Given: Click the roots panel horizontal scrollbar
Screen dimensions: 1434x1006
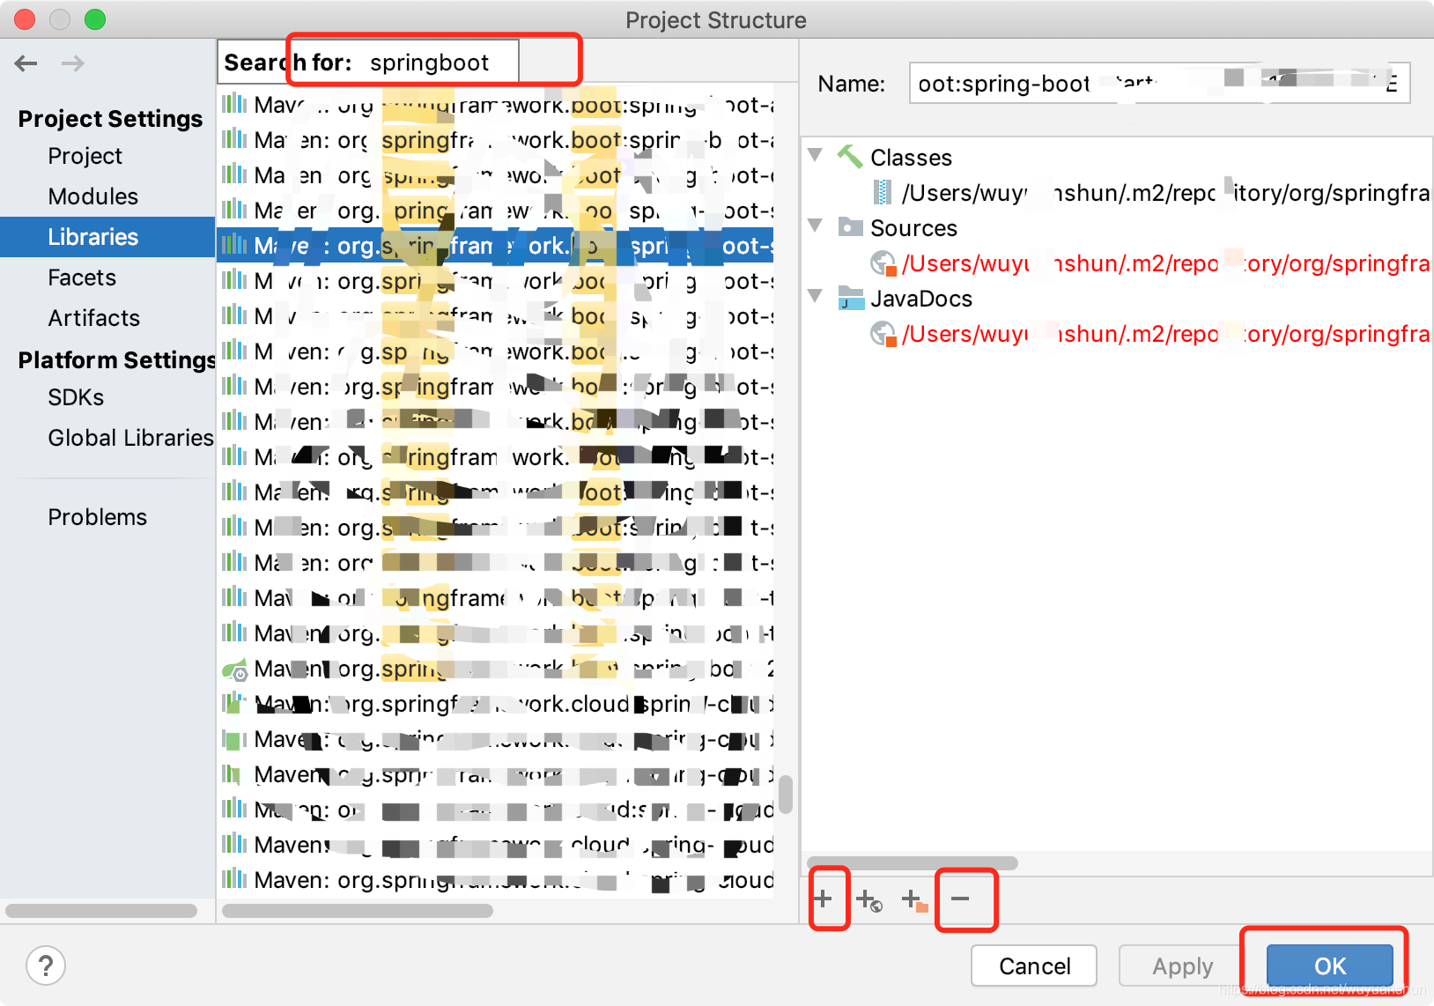Looking at the screenshot, I should 913,863.
